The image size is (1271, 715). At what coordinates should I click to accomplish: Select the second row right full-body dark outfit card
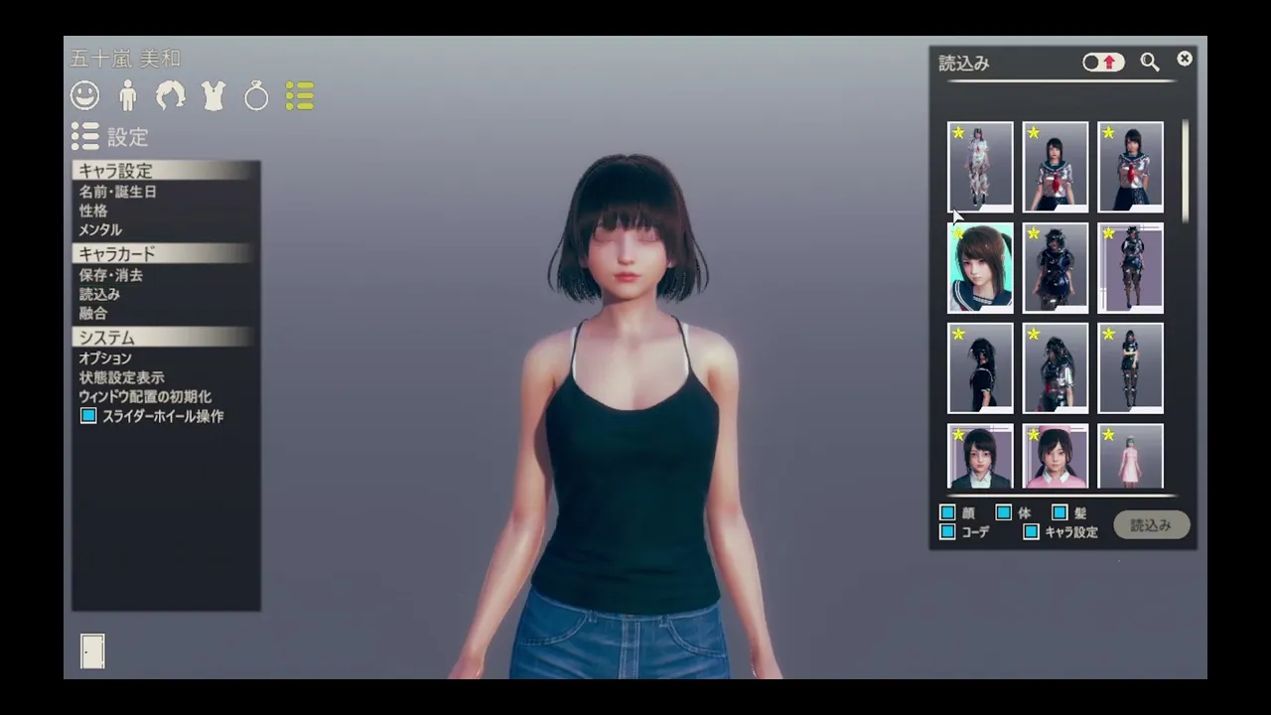[1131, 268]
